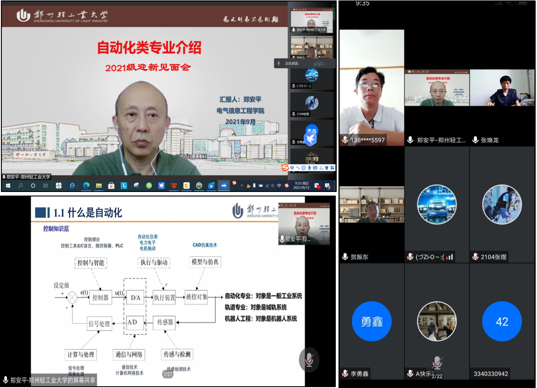
Task: Open the Tencent Meeting taskbar icon
Action: coord(223,185)
